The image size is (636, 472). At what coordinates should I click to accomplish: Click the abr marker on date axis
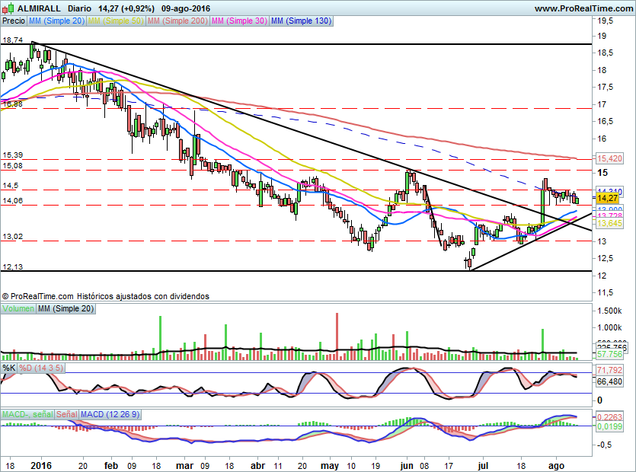pyautogui.click(x=258, y=466)
